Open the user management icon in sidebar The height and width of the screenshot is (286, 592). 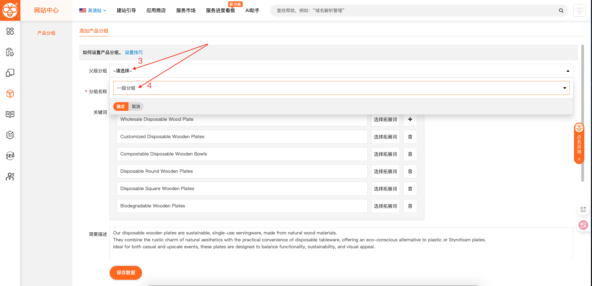10,177
